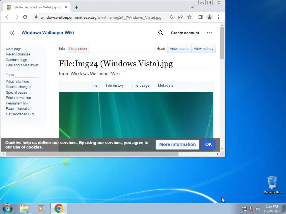
Task: Open Help about MediaWiki
Action: (22, 65)
